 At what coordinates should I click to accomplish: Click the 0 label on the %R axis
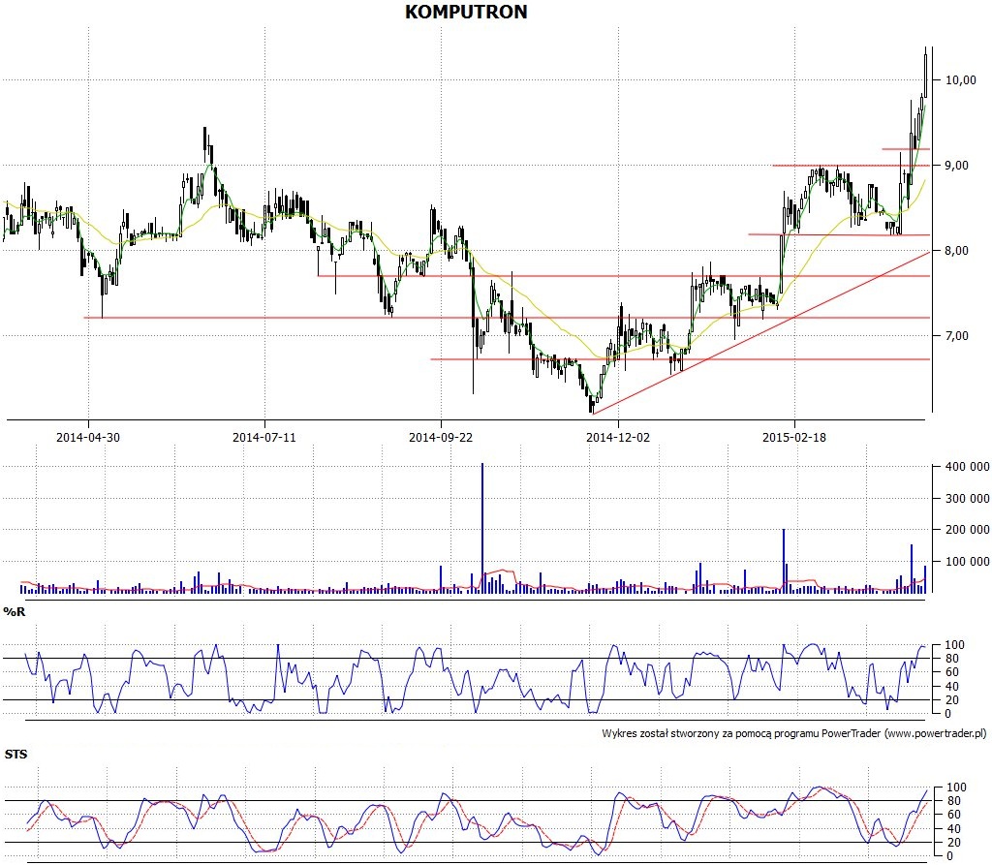tap(948, 714)
